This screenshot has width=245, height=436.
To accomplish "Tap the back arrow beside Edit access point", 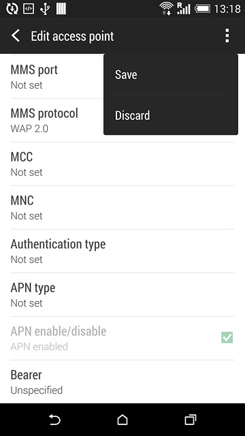I will 16,36.
